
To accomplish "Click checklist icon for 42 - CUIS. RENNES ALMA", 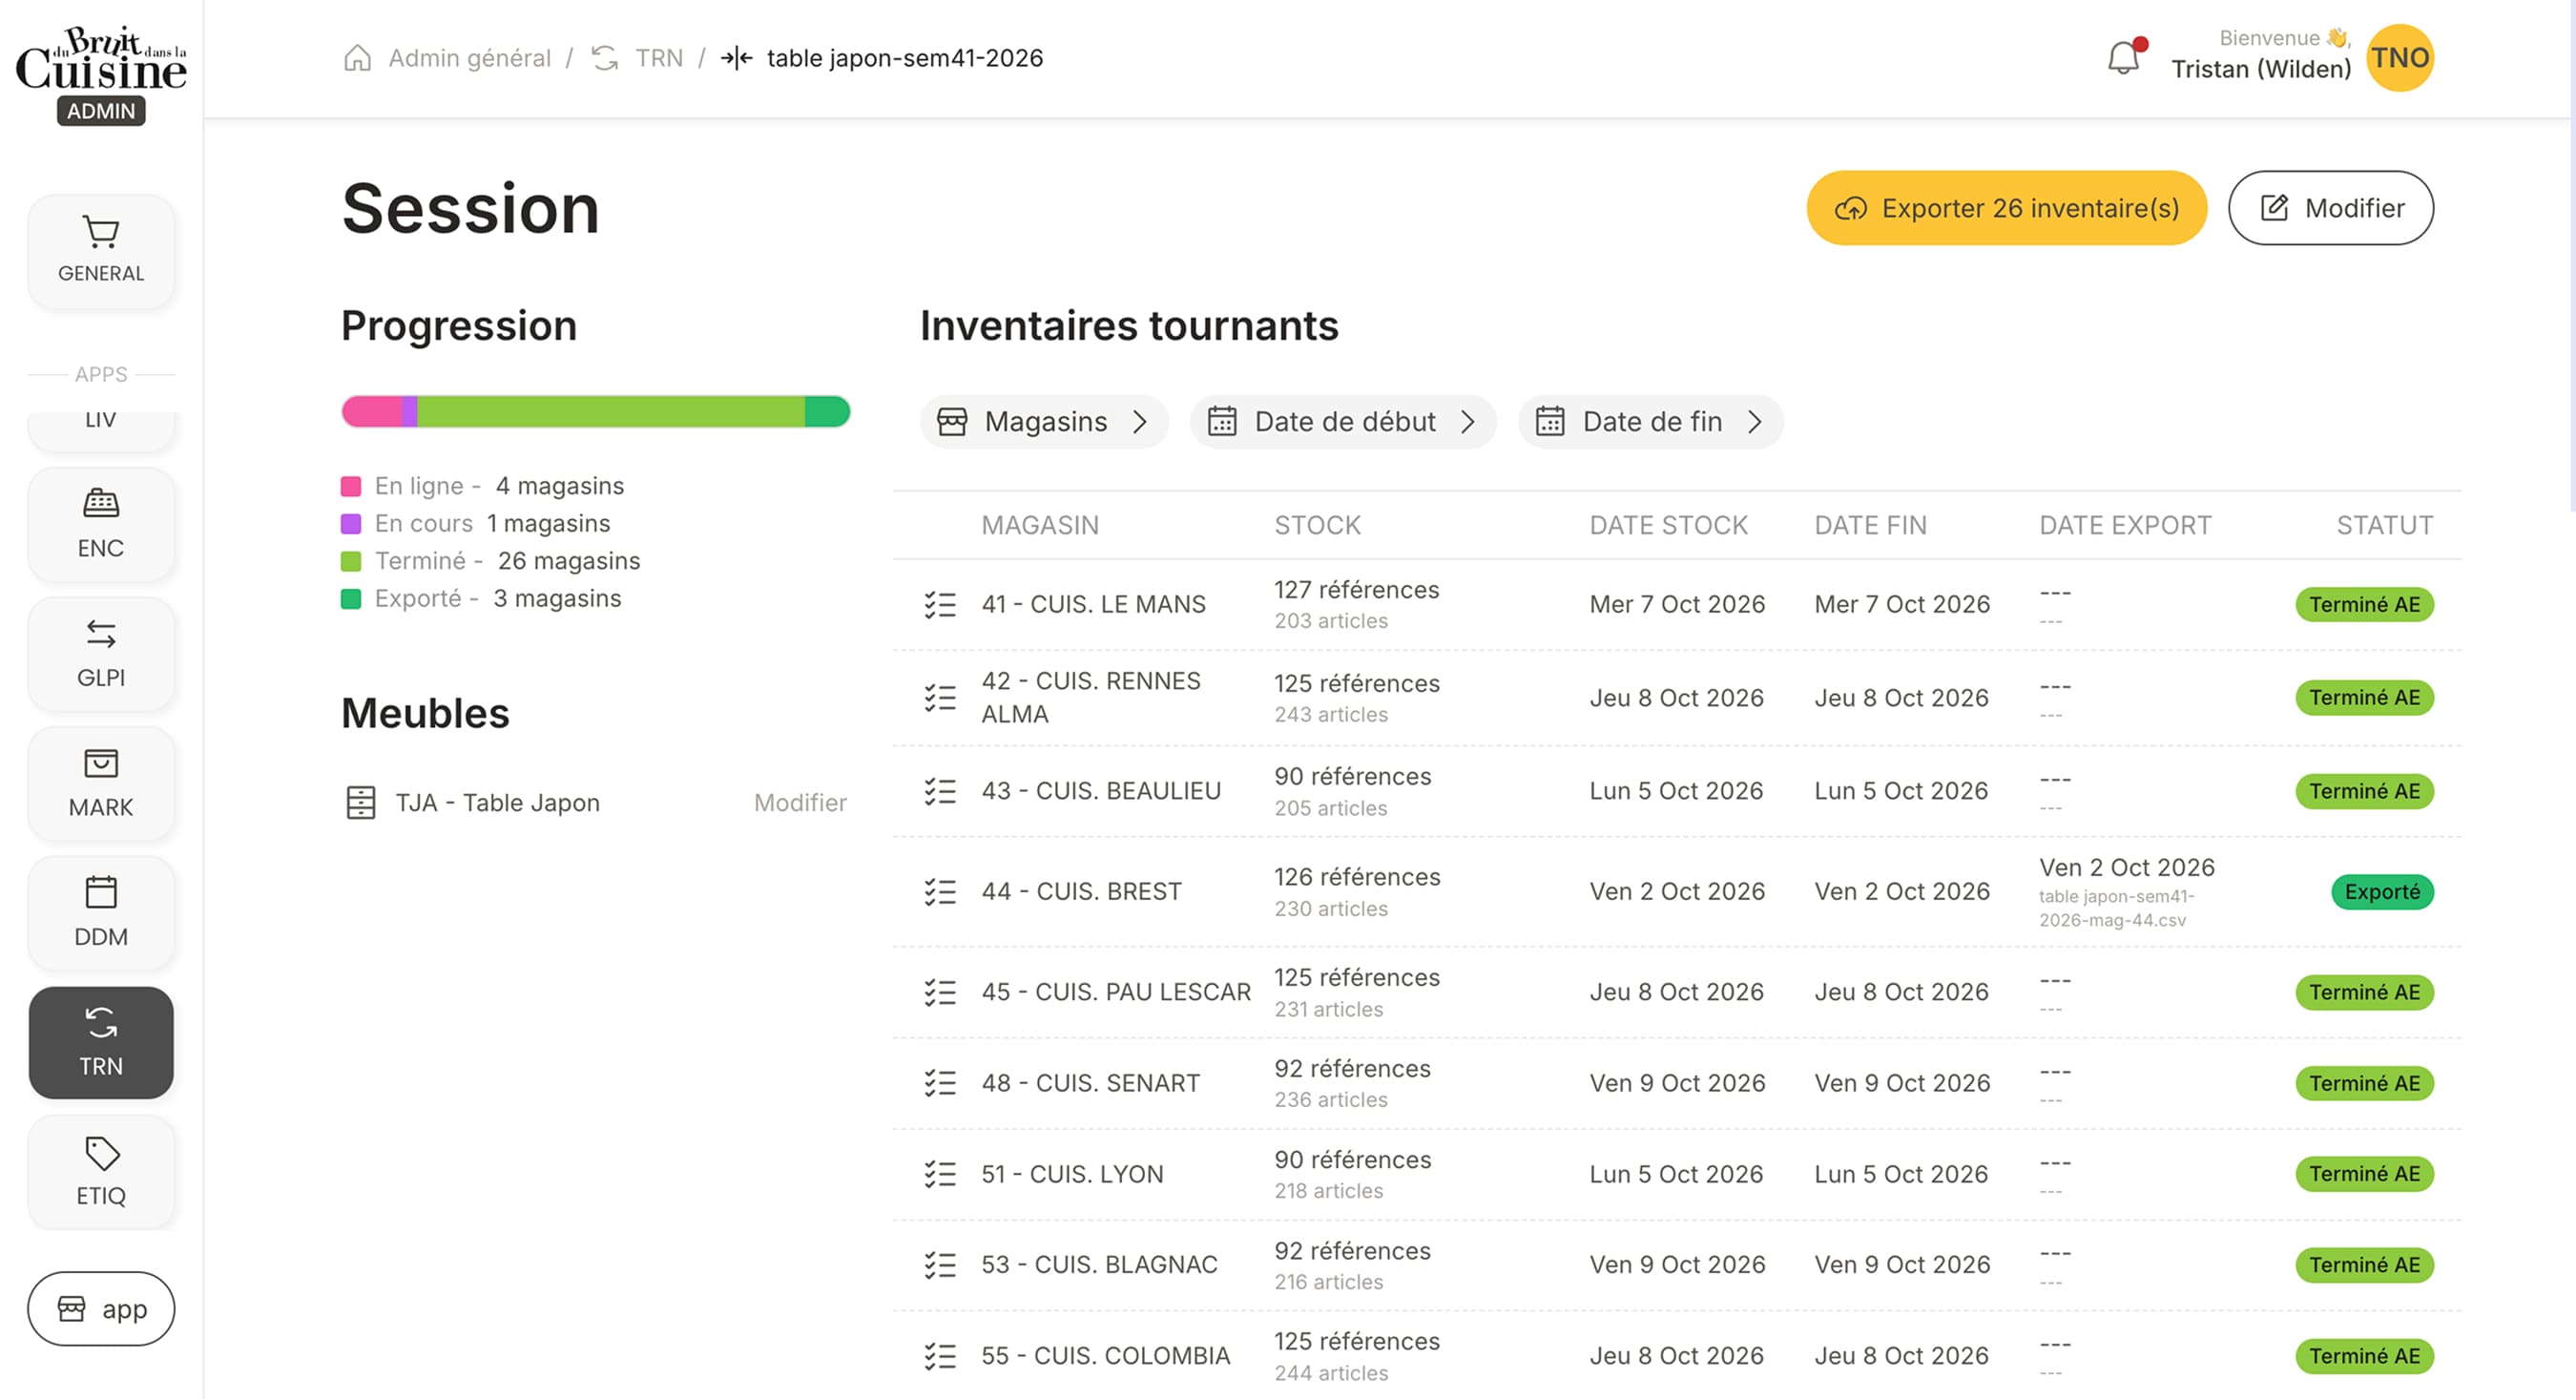I will pos(940,698).
